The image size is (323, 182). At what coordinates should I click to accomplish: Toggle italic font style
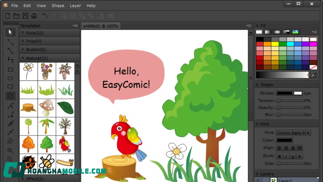pyautogui.click(x=286, y=156)
